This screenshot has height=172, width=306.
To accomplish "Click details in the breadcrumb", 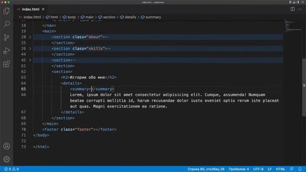I will point(131,17).
